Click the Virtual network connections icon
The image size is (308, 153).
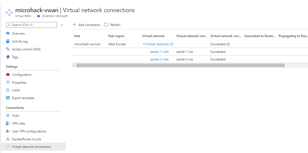click(x=8, y=147)
